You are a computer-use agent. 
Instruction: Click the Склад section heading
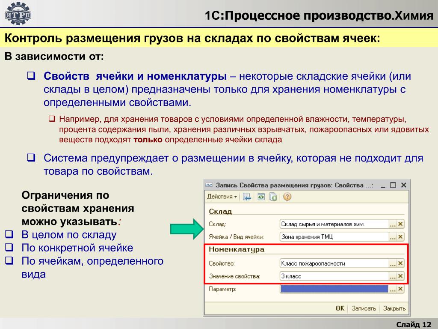tap(220, 212)
